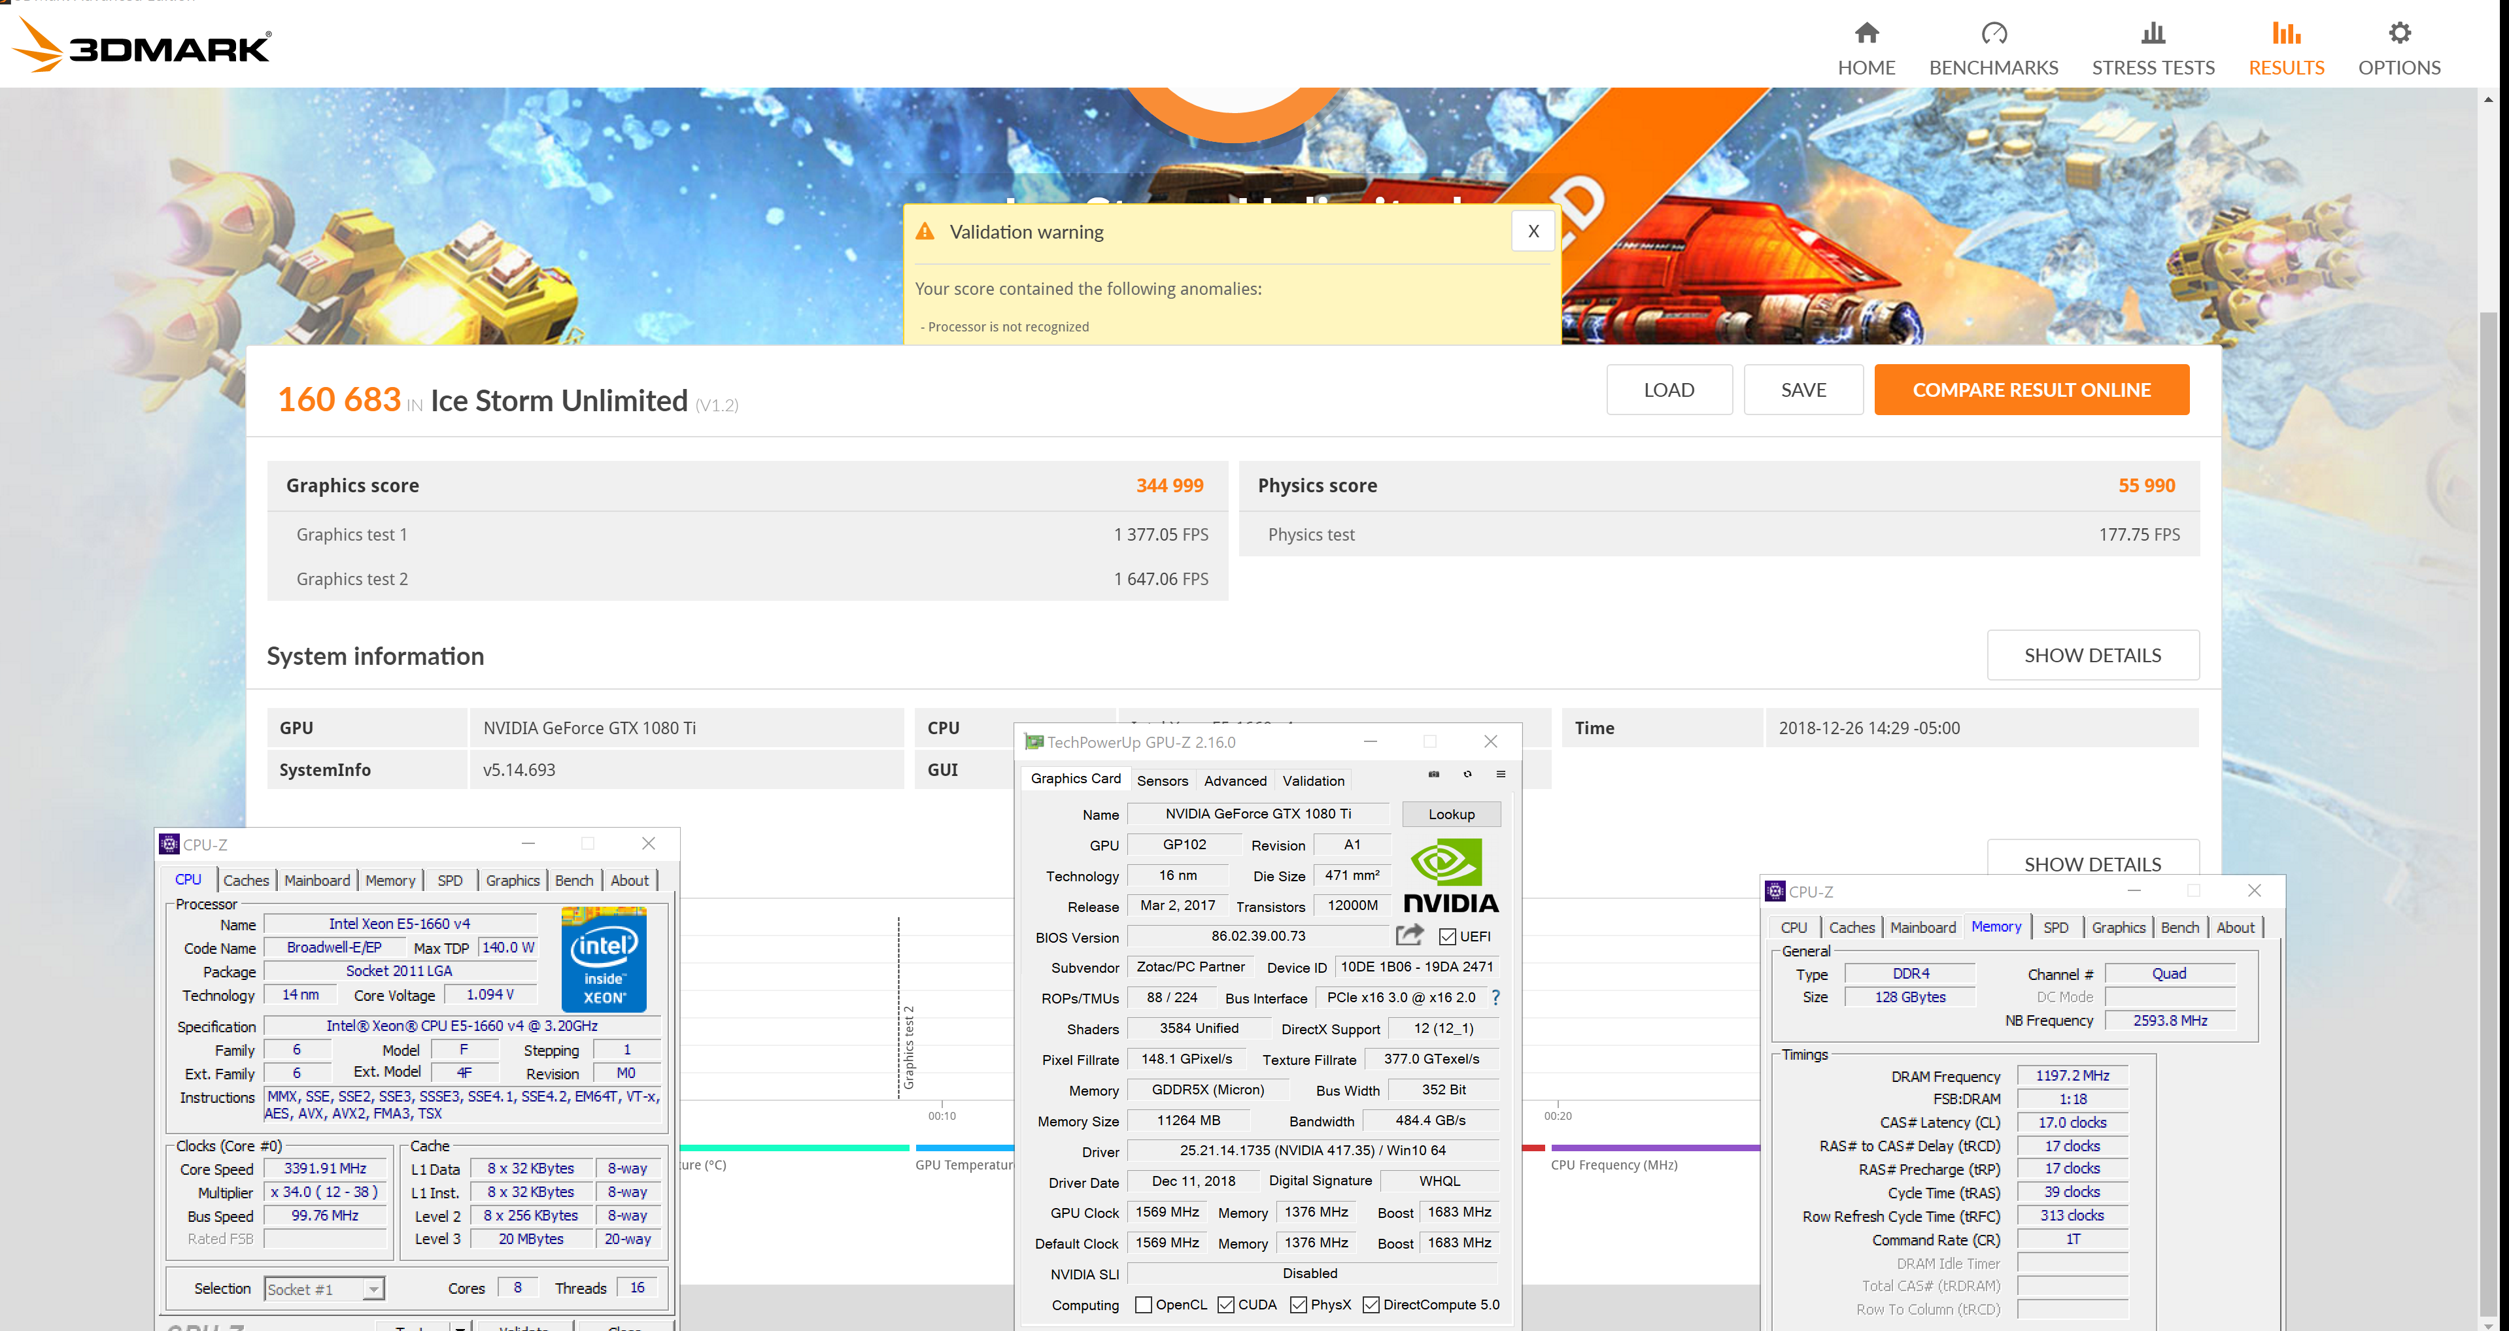Click the right CPU-Z window app icon
The height and width of the screenshot is (1331, 2509).
[x=1775, y=891]
